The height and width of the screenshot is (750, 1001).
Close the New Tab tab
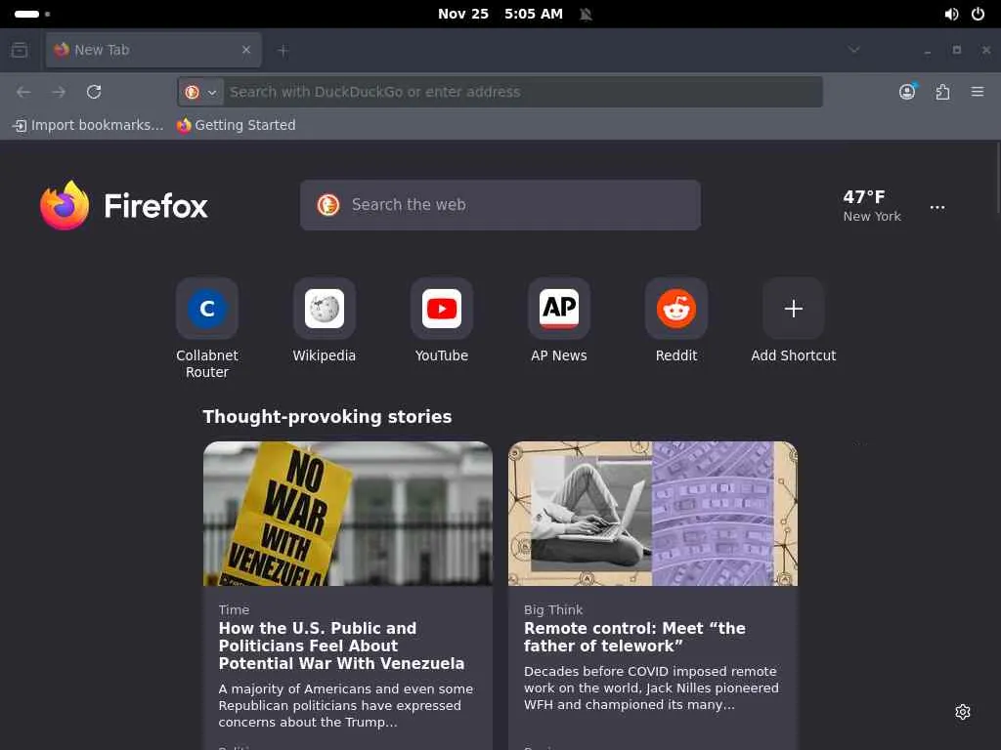click(246, 50)
